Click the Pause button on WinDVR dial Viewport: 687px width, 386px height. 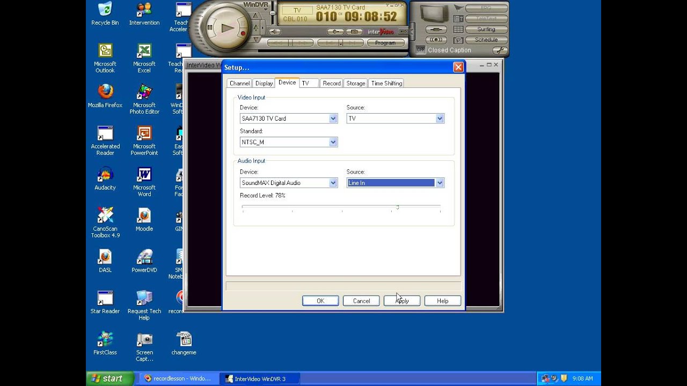point(210,27)
